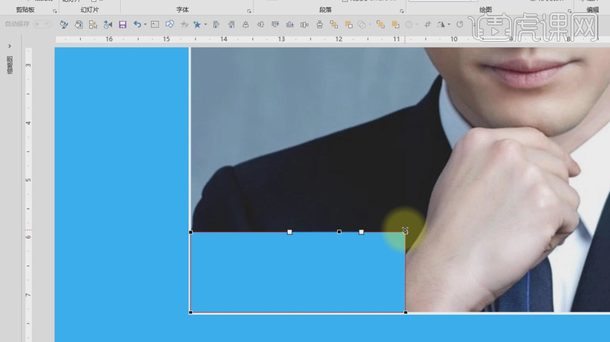The width and height of the screenshot is (610, 342).
Task: Click the 缩略图 thumbnails sidebar label
Action: tap(10, 65)
